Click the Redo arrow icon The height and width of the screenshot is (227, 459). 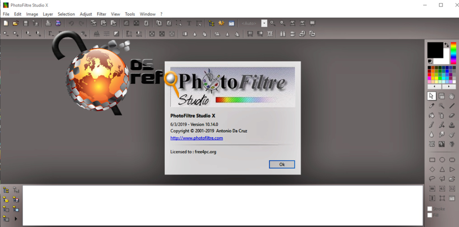coord(81,23)
